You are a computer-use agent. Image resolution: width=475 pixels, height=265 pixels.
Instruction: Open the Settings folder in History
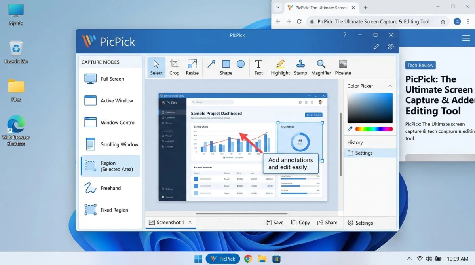coord(370,153)
